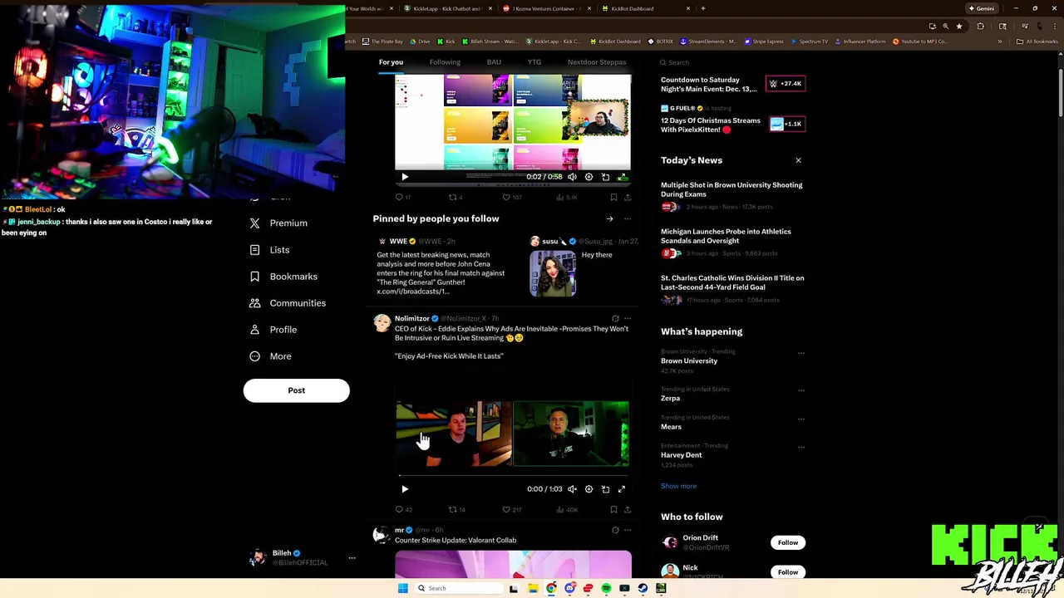Open Windows Start menu
This screenshot has width=1064, height=598.
(x=402, y=588)
